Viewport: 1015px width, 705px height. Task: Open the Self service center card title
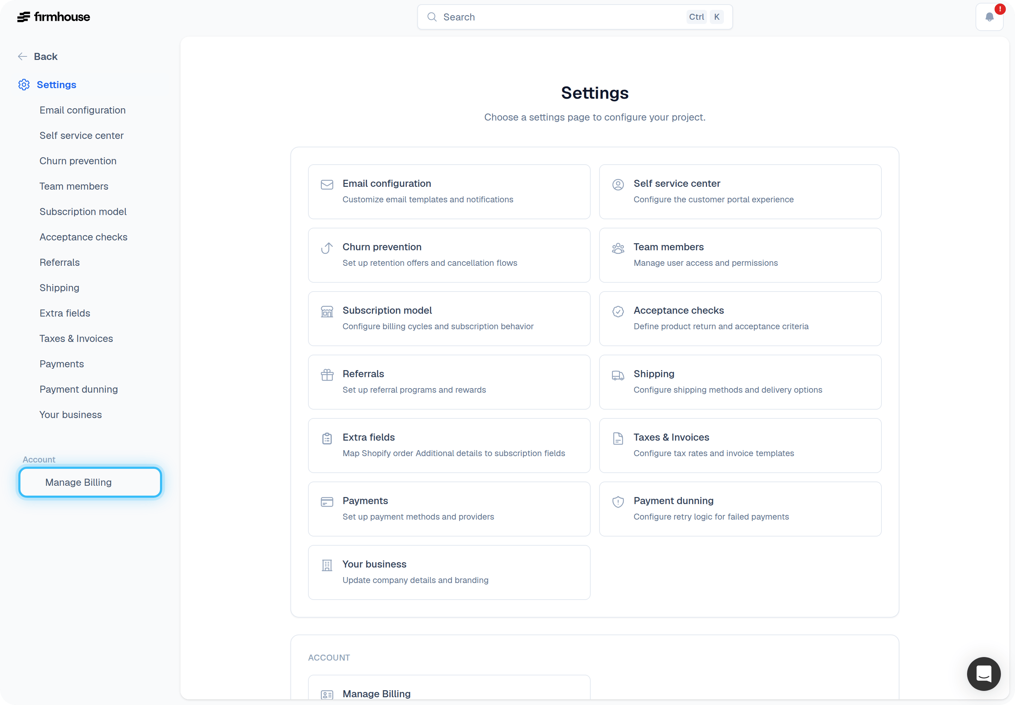(x=677, y=183)
